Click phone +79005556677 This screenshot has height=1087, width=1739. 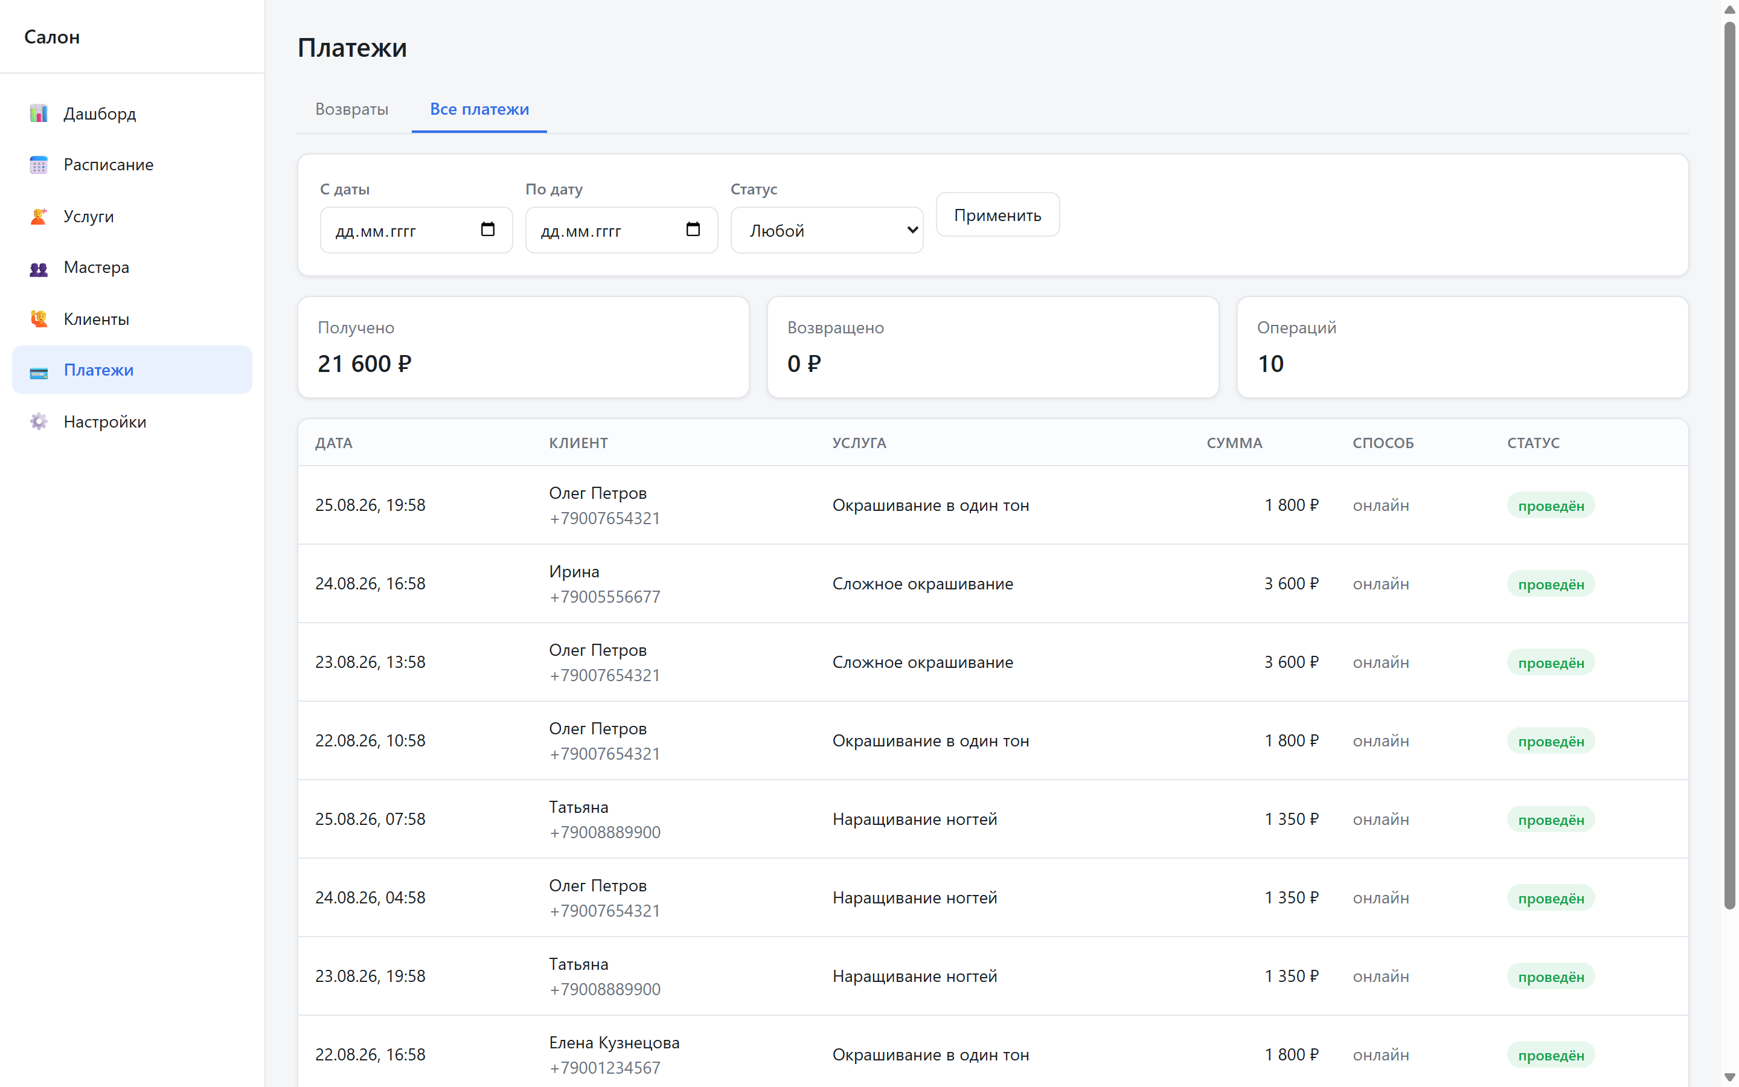pos(604,597)
